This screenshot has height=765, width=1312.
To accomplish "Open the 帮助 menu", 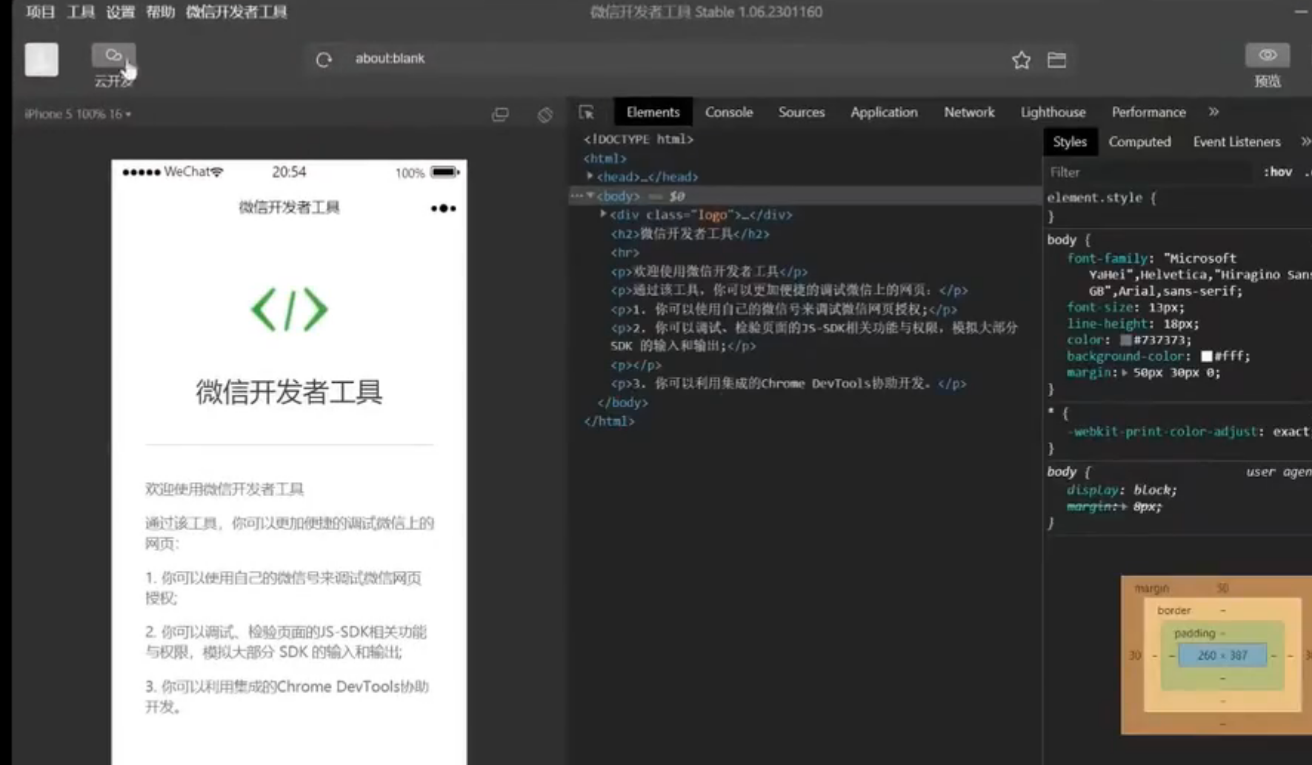I will pyautogui.click(x=160, y=12).
